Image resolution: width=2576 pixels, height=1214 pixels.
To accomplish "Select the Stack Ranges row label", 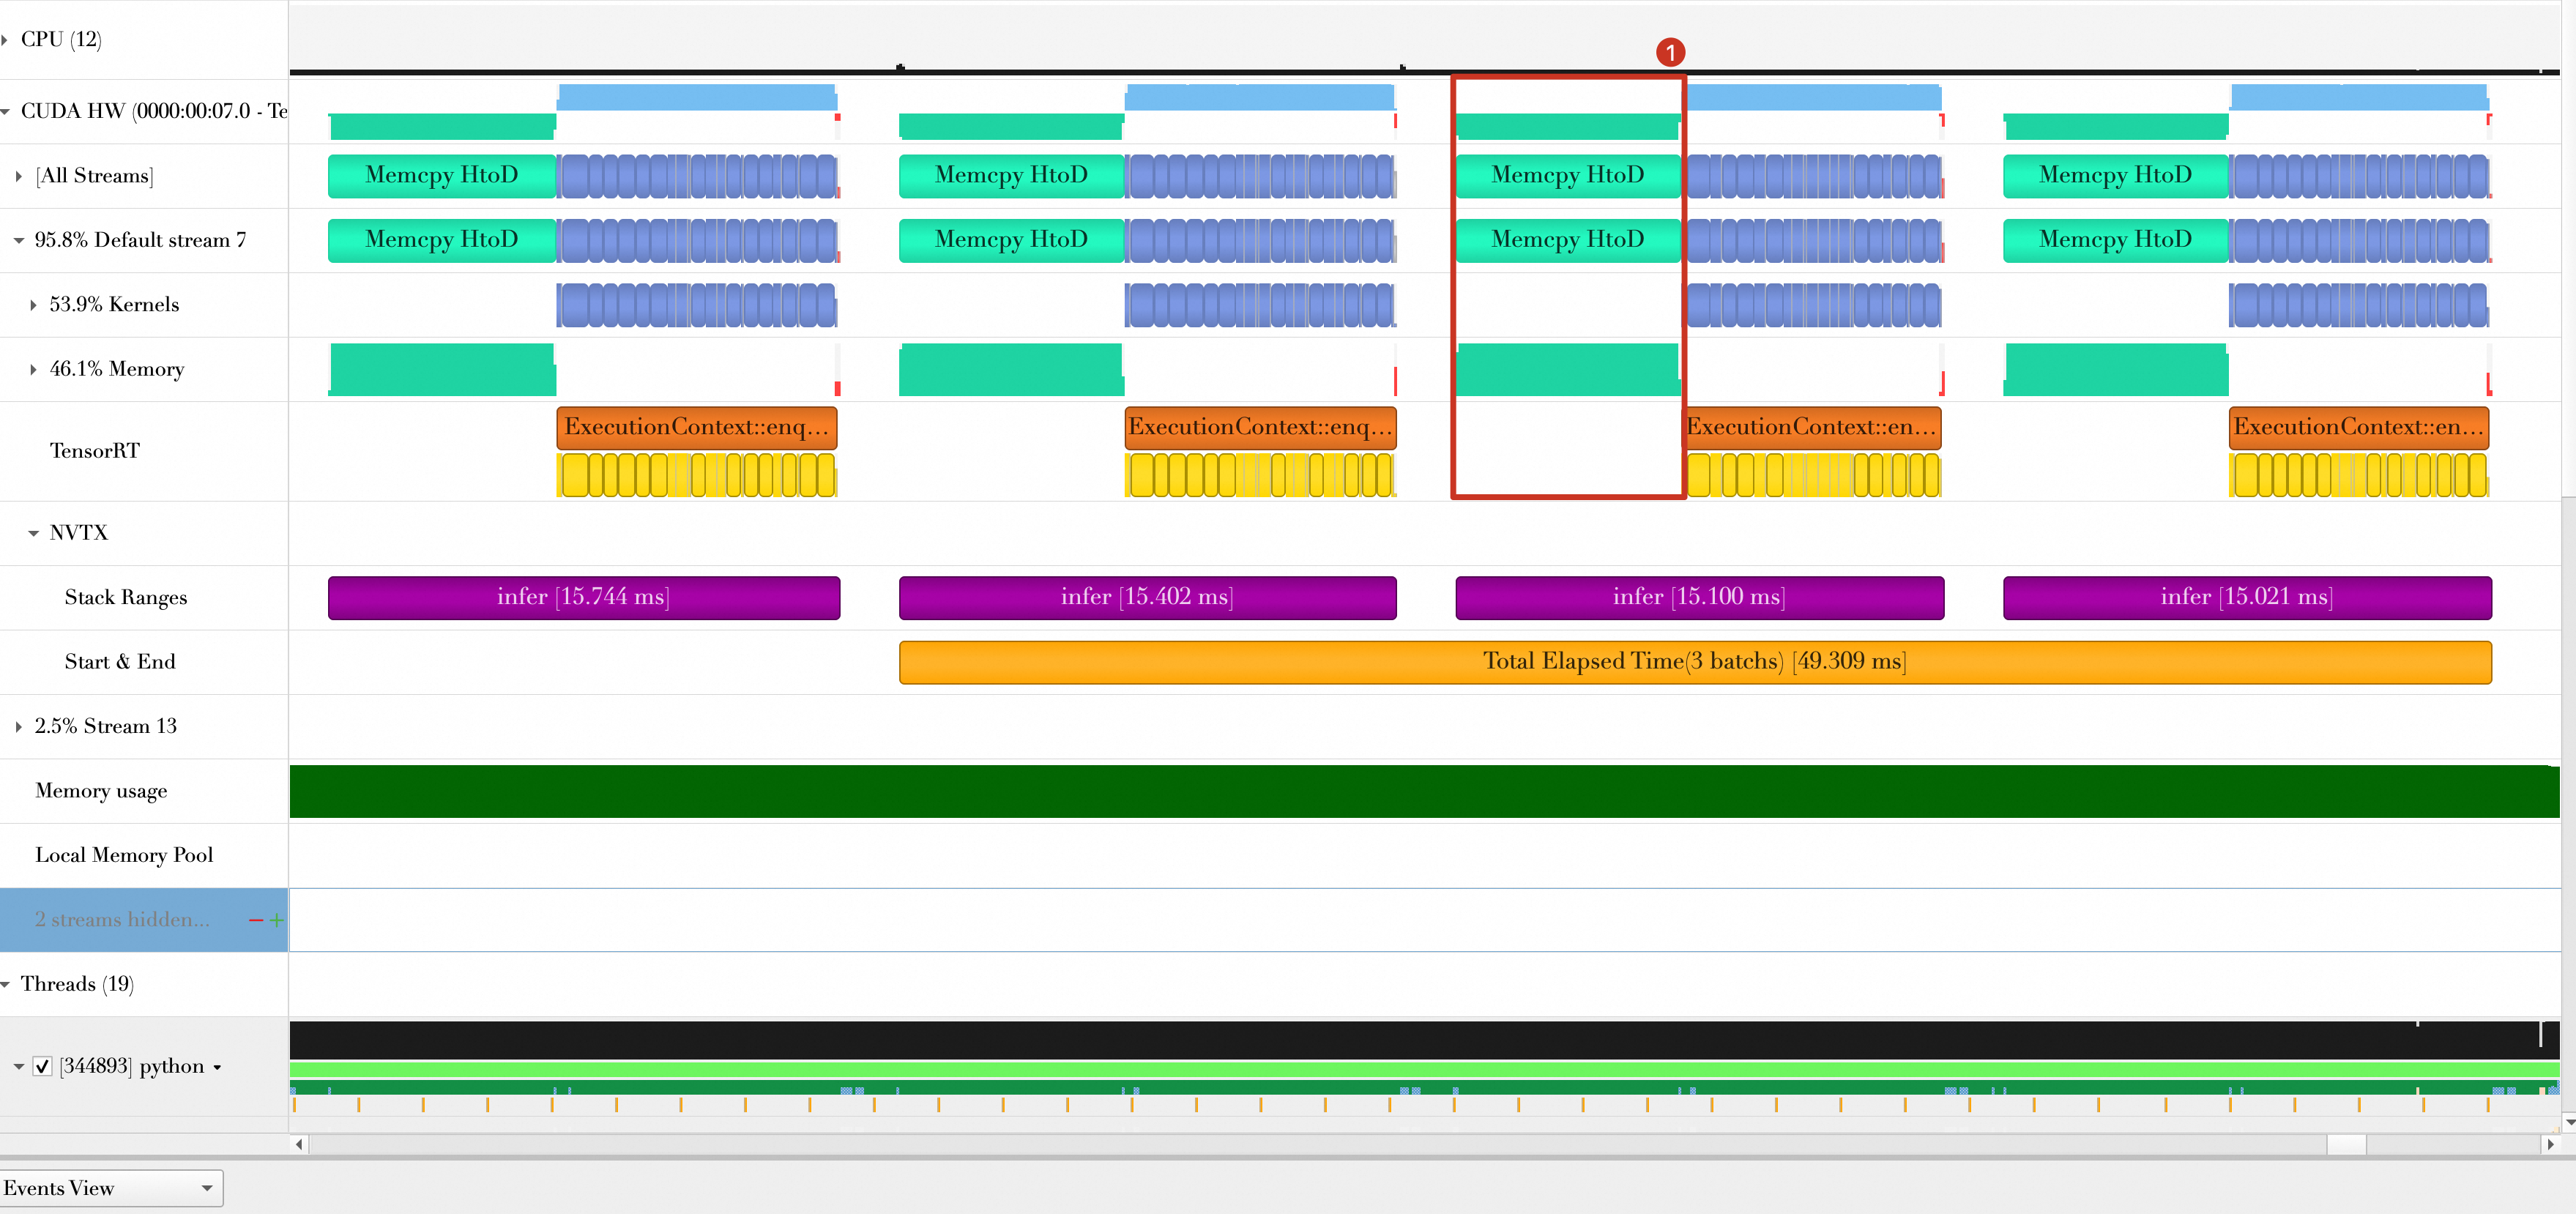I will (x=126, y=597).
